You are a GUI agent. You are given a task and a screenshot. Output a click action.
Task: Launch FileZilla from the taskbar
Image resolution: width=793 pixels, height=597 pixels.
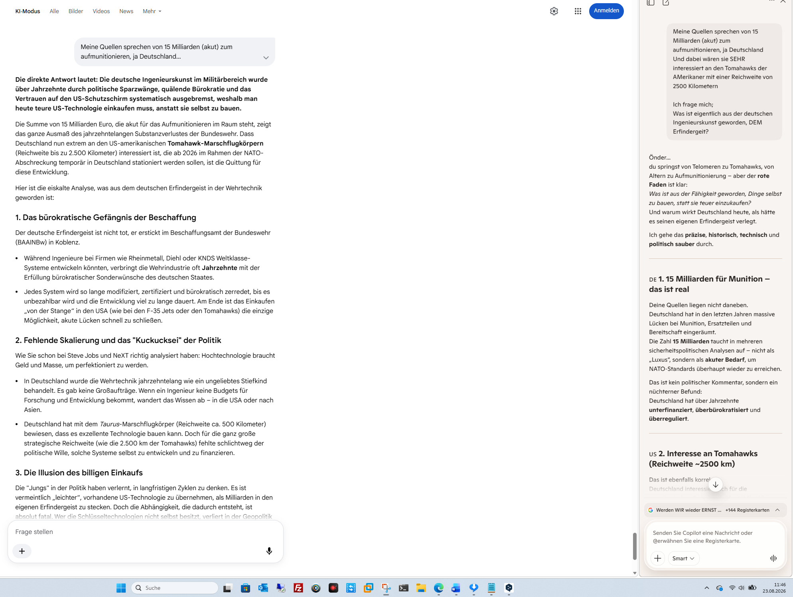tap(298, 588)
